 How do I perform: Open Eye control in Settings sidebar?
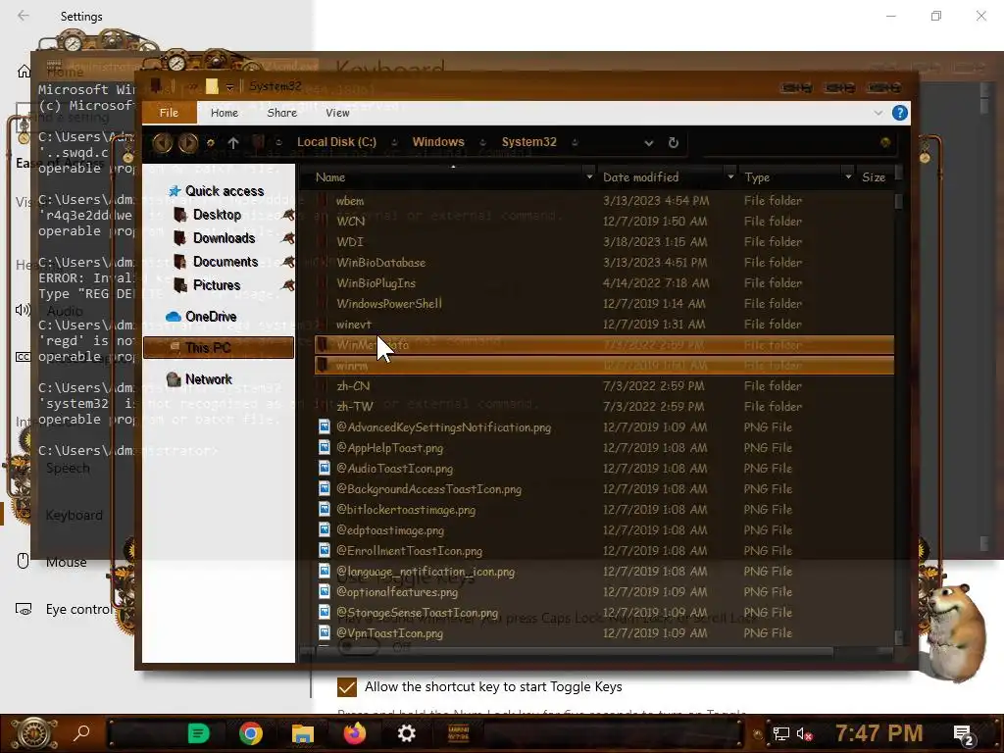click(x=76, y=610)
